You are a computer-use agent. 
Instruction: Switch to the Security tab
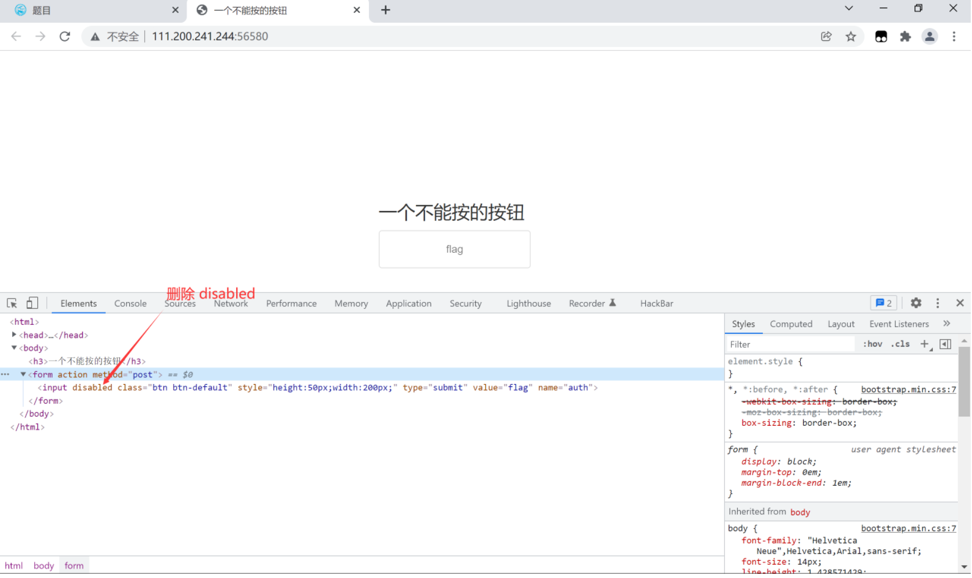click(466, 303)
